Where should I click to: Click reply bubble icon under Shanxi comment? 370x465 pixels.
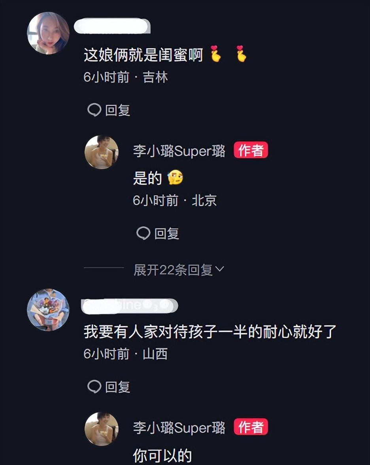(x=94, y=387)
